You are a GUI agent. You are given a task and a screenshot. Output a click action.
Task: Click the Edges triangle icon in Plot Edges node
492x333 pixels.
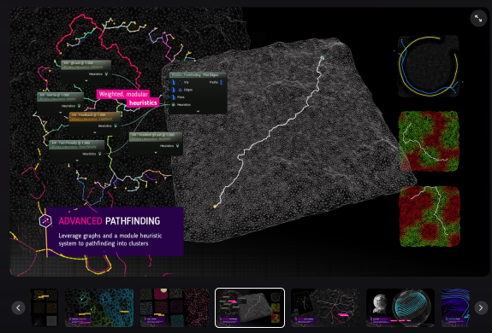click(180, 90)
